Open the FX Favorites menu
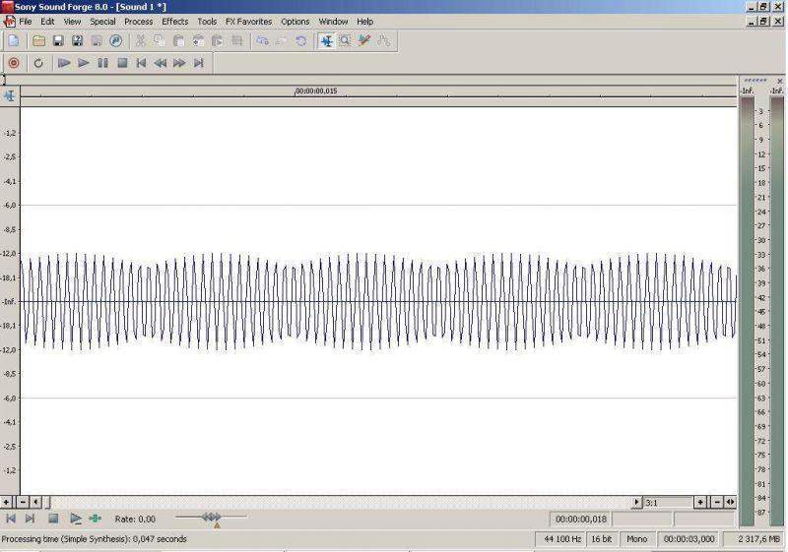This screenshot has width=788, height=552. click(x=248, y=22)
